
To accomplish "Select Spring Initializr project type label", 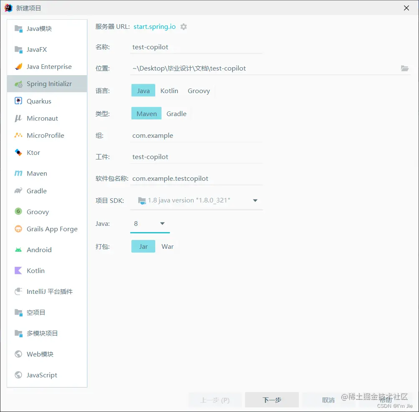I will point(49,83).
